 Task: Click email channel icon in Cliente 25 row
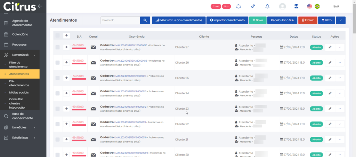tap(93, 78)
